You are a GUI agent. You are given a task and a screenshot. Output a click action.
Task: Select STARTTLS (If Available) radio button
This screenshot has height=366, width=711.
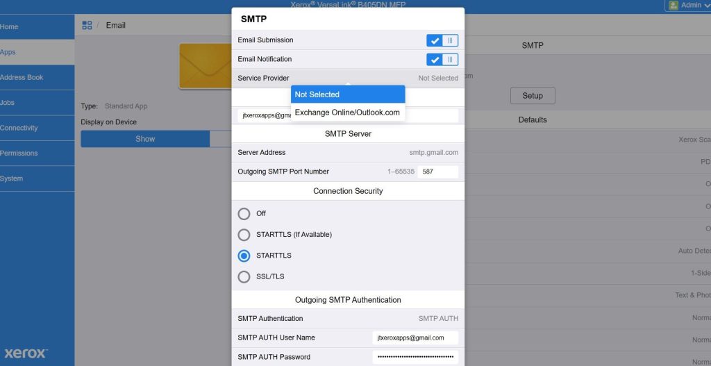(244, 235)
